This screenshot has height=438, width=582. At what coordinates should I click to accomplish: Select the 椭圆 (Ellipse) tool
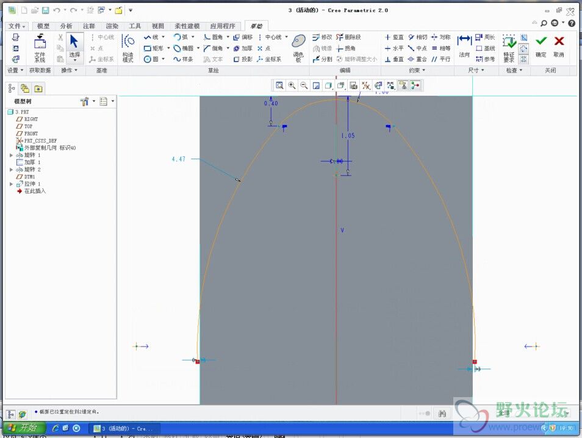[x=184, y=48]
